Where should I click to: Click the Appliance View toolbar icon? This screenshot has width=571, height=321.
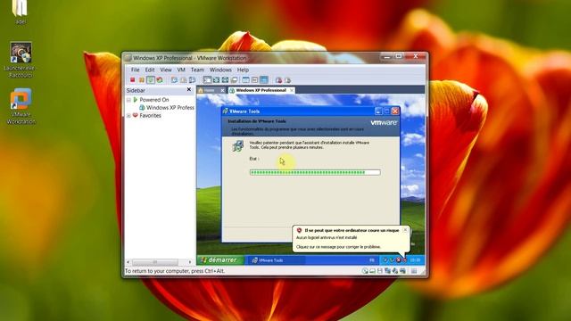point(255,80)
